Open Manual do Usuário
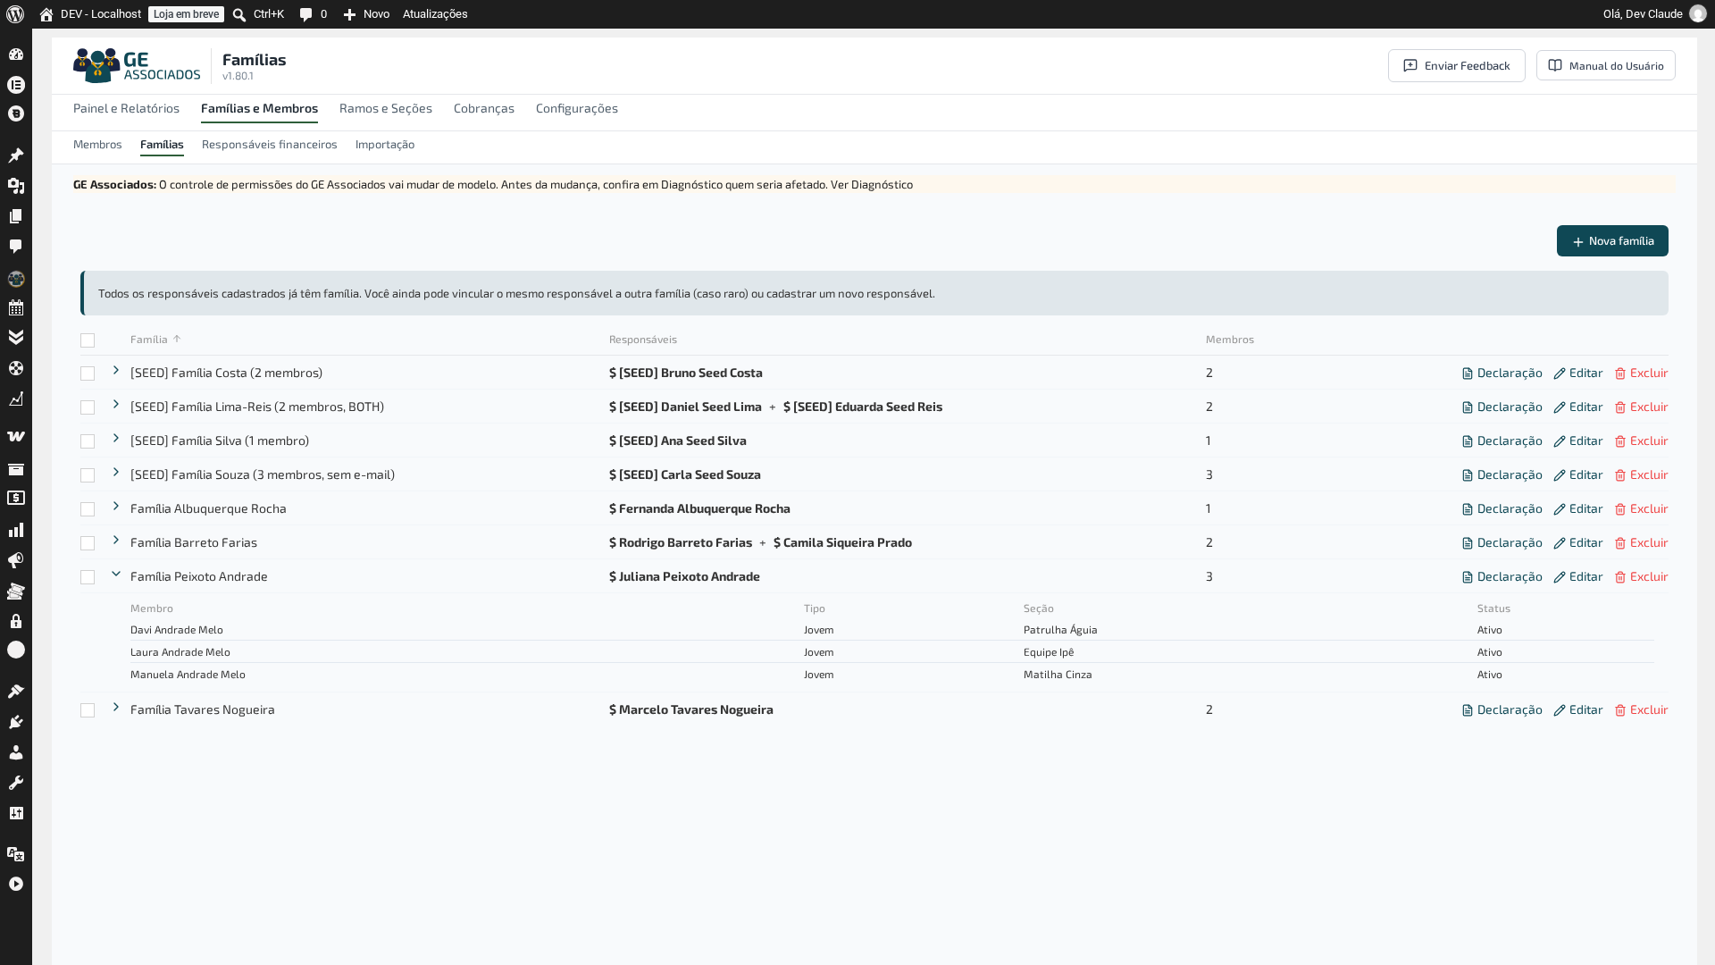The image size is (1715, 965). (1605, 66)
